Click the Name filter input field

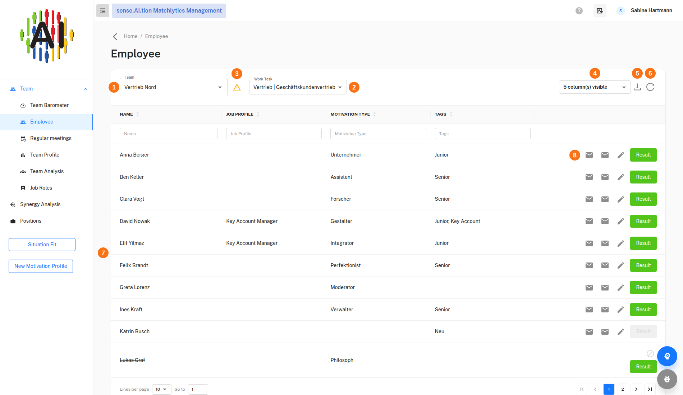(x=169, y=134)
